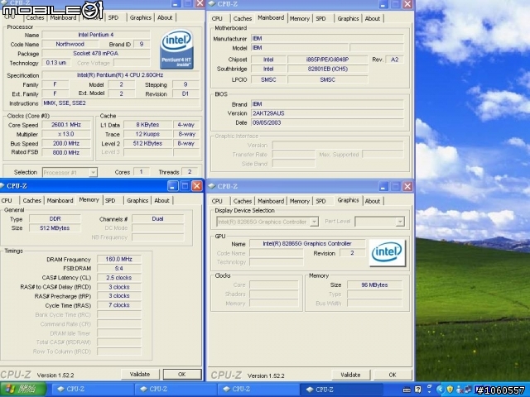Click multiplier value 'x 13.0'
Screen dimensions: 530x397
coord(66,134)
